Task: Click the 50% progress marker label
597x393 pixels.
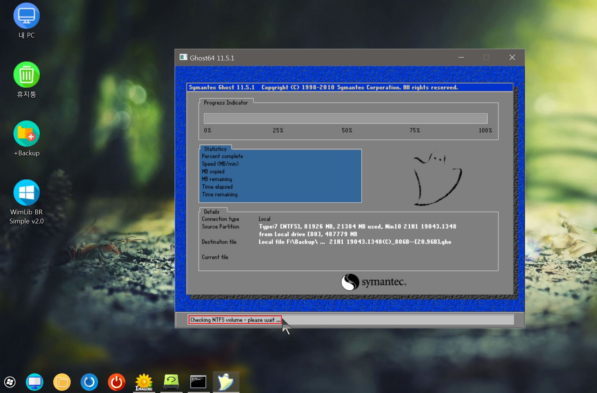Action: pos(347,130)
